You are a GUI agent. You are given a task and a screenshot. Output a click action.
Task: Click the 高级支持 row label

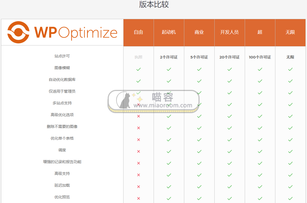[x=62, y=174]
